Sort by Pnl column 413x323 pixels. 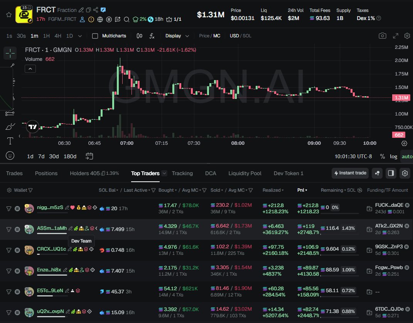tap(302, 190)
